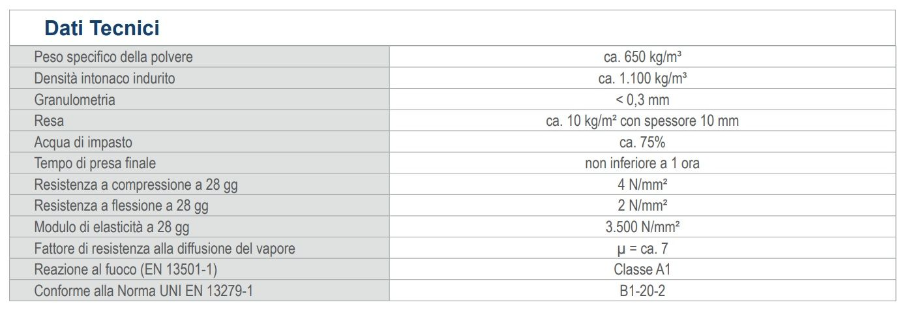Select the Tempo di presa finale label

(95, 164)
